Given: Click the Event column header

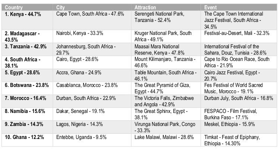Looking at the screenshot, I should point(211,7).
